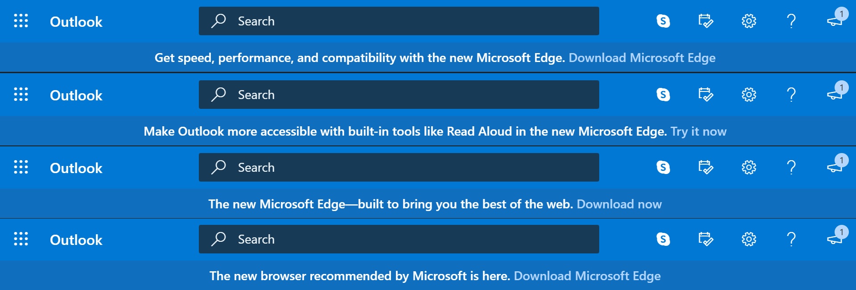Click Help question mark above "Get speed, performance" banner
The height and width of the screenshot is (290, 856).
pos(791,21)
